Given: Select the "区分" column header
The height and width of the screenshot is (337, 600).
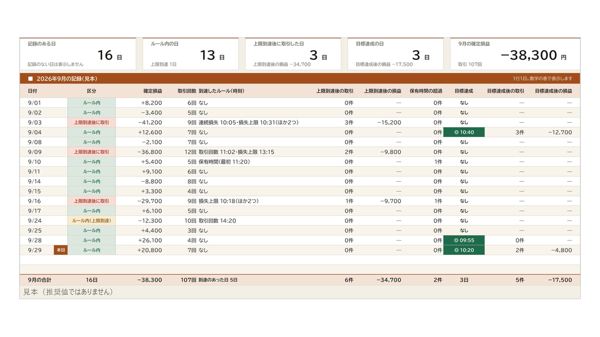Looking at the screenshot, I should point(91,91).
